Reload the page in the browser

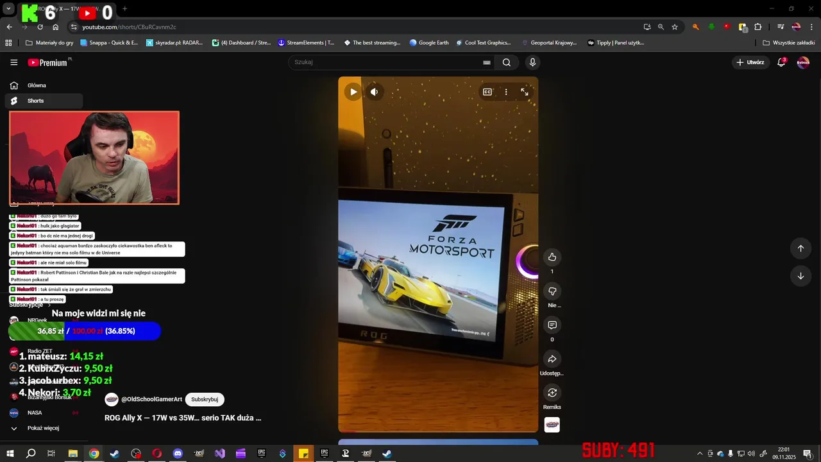[x=40, y=27]
